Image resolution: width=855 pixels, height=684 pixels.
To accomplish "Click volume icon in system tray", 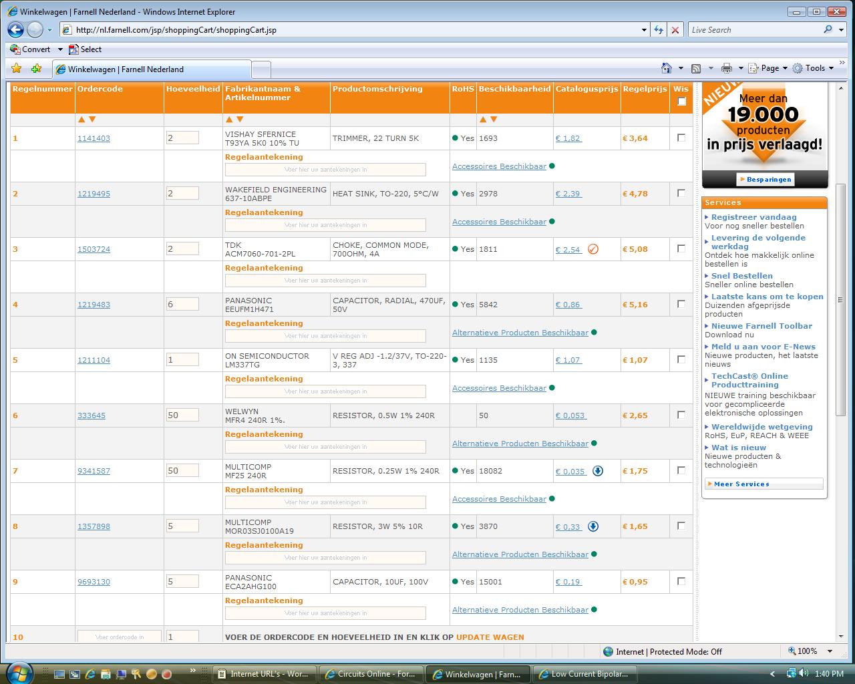I will 804,673.
